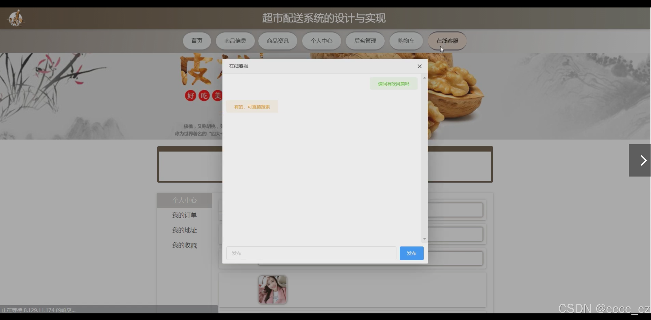
Task: Focus the 发布 message input field
Action: click(311, 253)
